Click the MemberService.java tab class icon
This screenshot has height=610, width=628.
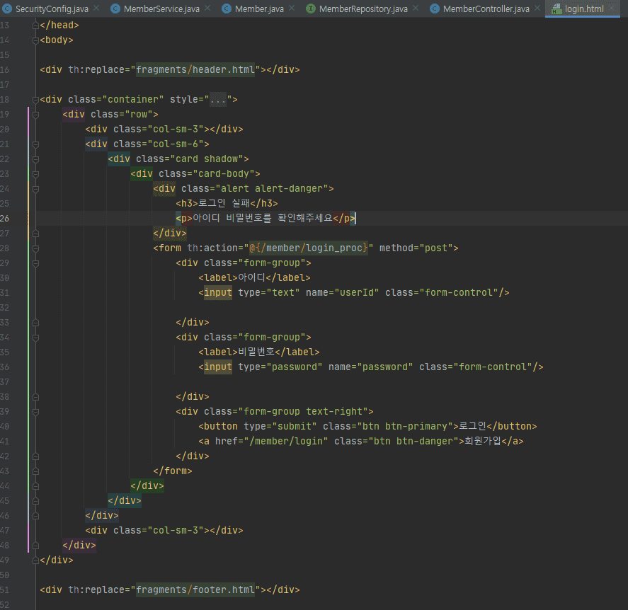coord(115,8)
